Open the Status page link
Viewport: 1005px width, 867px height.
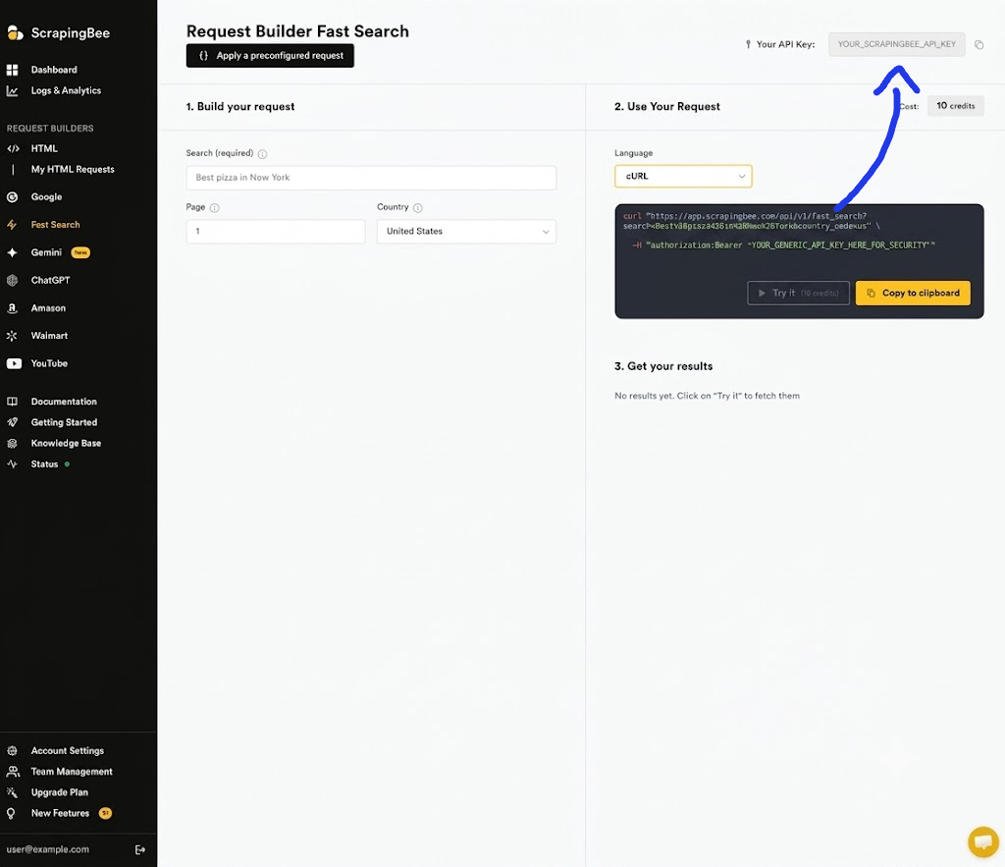44,463
